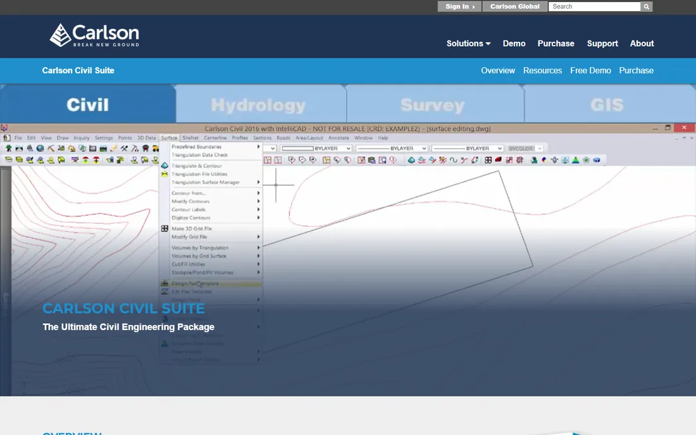Click the icon beside Triangulation File Utilities
The height and width of the screenshot is (435, 696).
pos(165,174)
